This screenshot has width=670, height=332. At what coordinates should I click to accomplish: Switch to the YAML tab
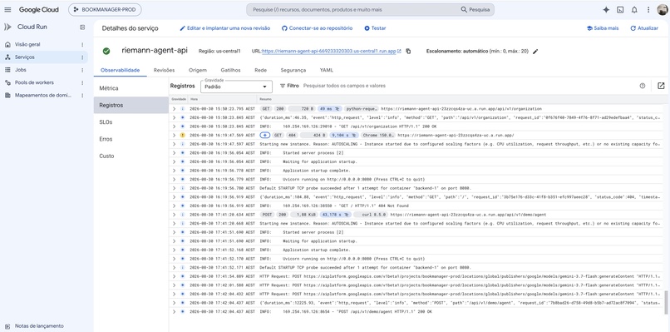[x=327, y=70]
